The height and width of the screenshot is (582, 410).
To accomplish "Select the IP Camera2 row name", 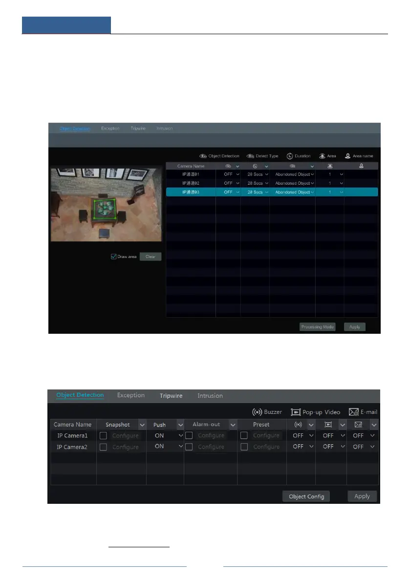I will click(72, 447).
